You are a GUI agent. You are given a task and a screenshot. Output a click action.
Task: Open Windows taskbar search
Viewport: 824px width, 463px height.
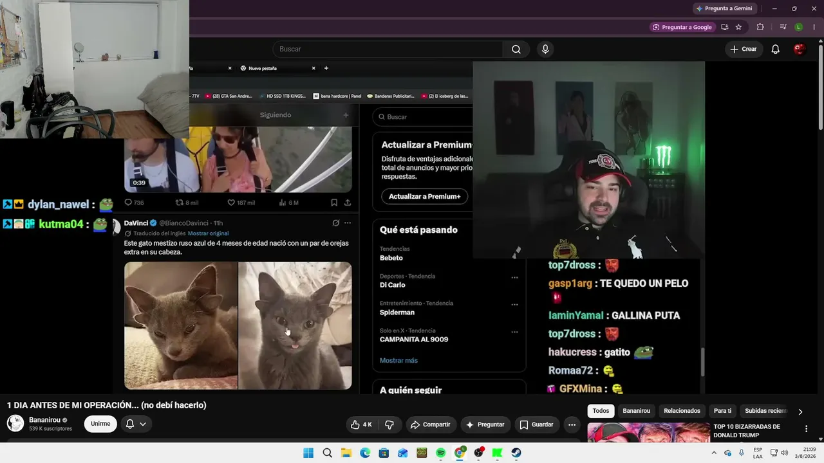pyautogui.click(x=327, y=453)
